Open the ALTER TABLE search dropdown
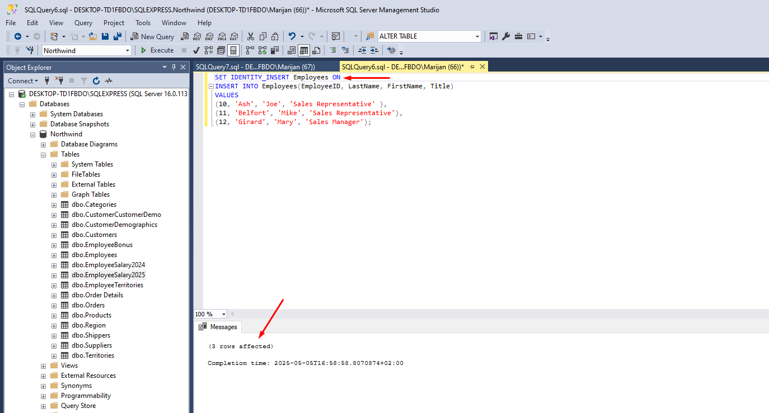 coord(477,36)
